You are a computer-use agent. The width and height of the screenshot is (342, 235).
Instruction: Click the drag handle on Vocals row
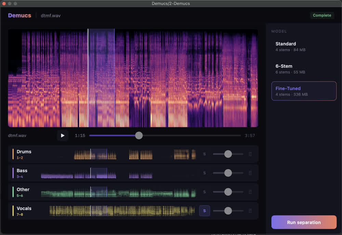(250, 211)
